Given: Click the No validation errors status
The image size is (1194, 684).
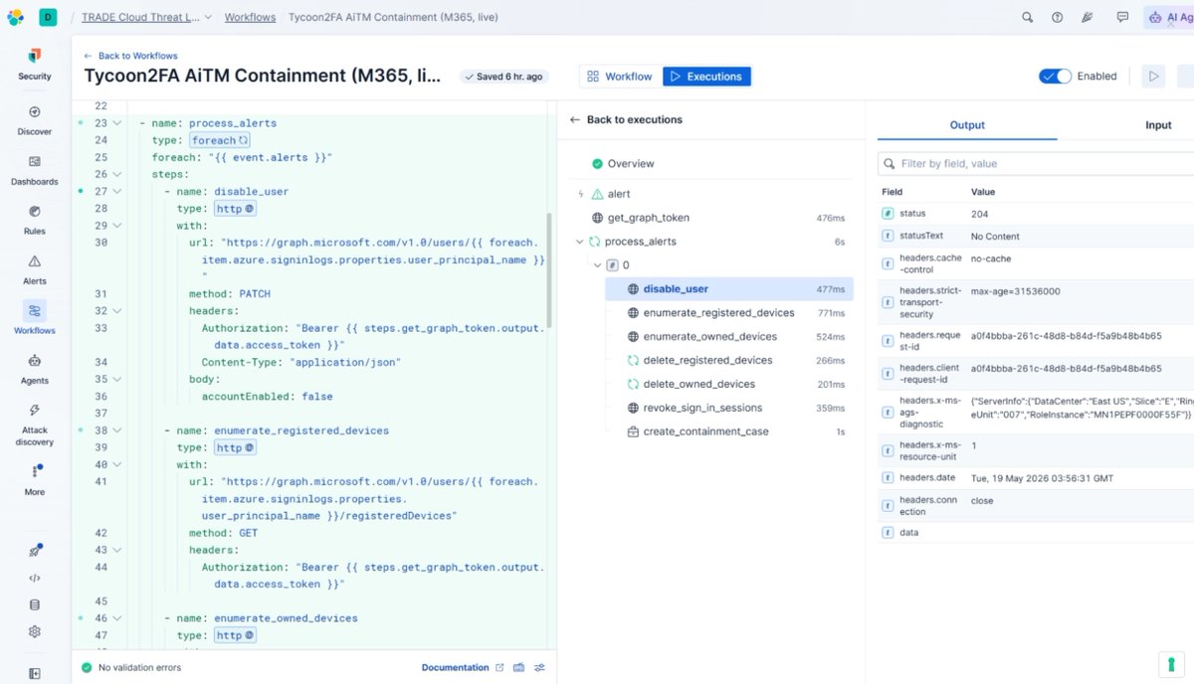Looking at the screenshot, I should point(130,668).
